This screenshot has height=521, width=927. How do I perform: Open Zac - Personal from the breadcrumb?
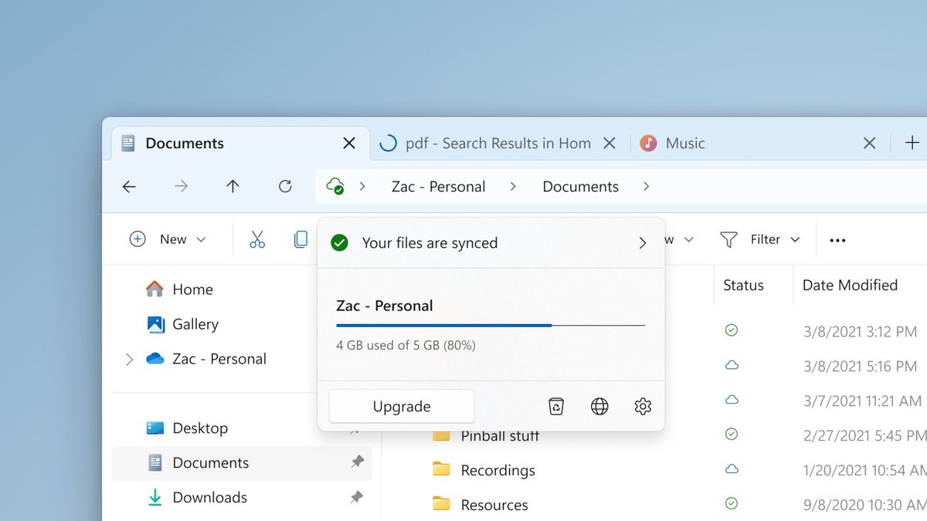(x=438, y=186)
